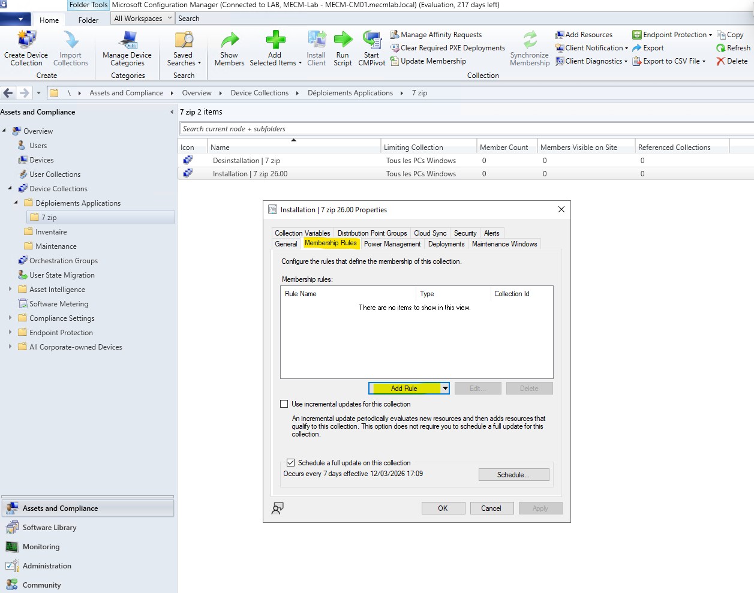Open the Create Device Collection tool

[x=25, y=48]
